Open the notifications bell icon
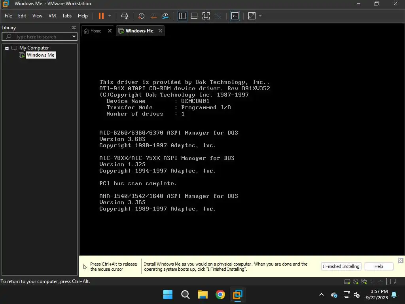Viewport: 405px width, 304px height. pos(394,294)
